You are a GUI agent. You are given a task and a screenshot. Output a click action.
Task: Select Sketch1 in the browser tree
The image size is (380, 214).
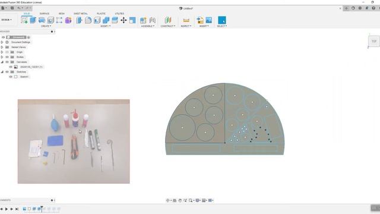[24, 77]
